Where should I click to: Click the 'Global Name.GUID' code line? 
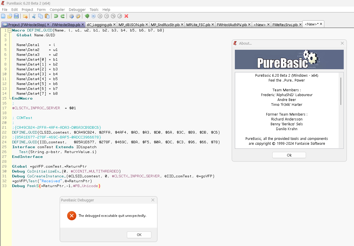36,35
